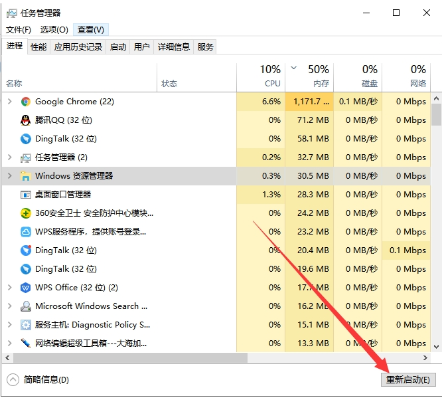Click the Google Chrome process icon
Viewport: 442px width, 398px height.
26,102
